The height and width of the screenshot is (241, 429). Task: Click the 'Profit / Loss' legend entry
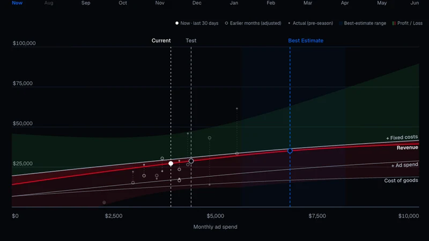coord(408,23)
